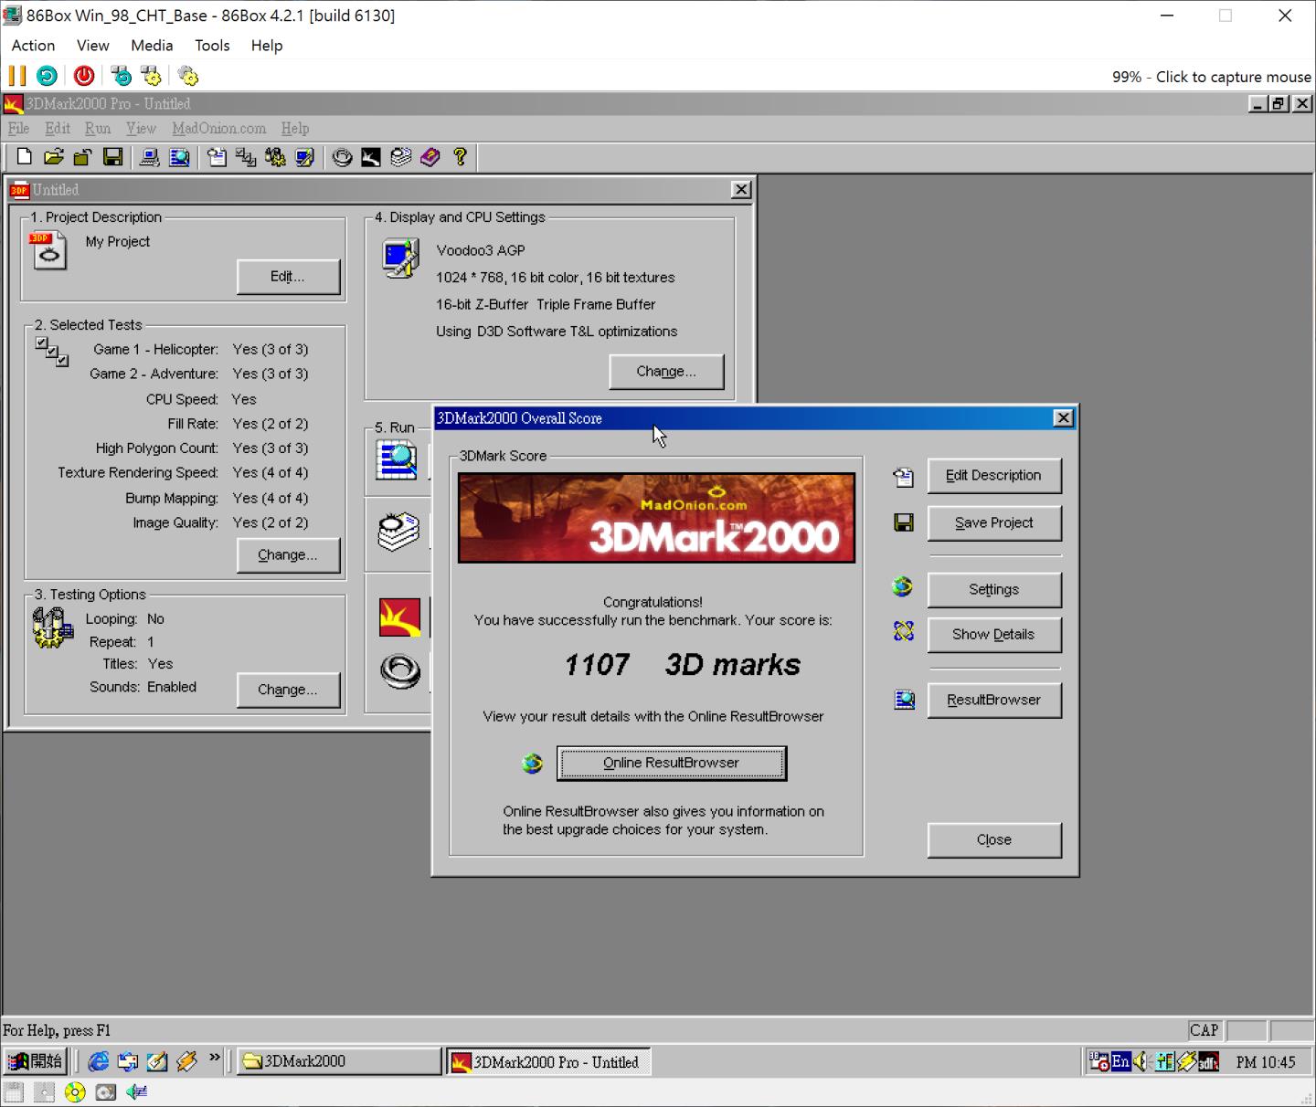This screenshot has width=1316, height=1107.
Task: Click the Close button in score dialog
Action: [x=994, y=840]
